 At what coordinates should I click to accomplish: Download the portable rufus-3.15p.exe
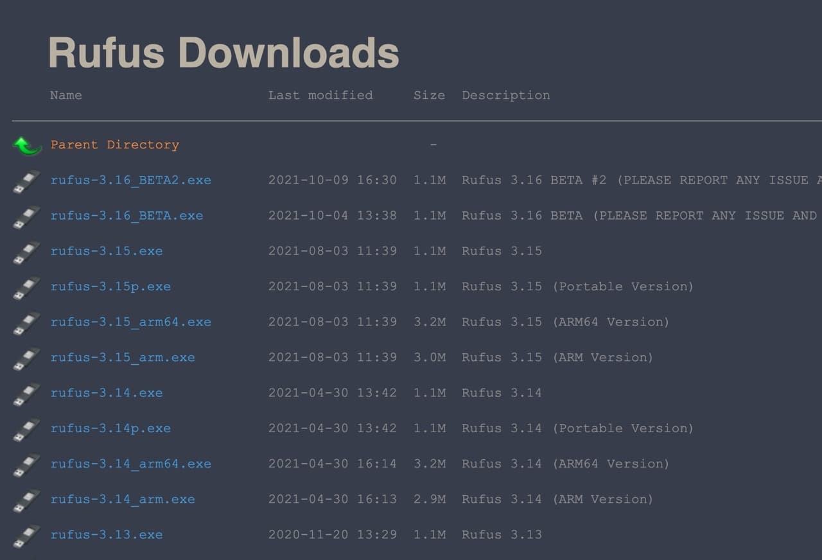tap(111, 286)
